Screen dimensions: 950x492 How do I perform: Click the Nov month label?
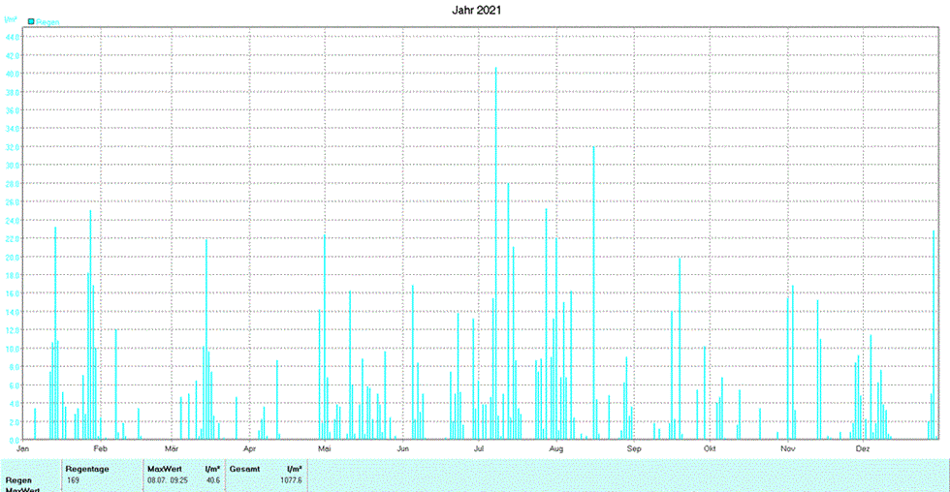787,448
